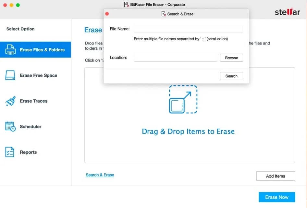Click the Erase Now button

click(277, 197)
